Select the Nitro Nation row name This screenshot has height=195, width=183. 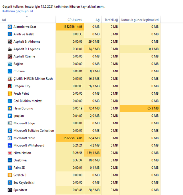coord(22,153)
